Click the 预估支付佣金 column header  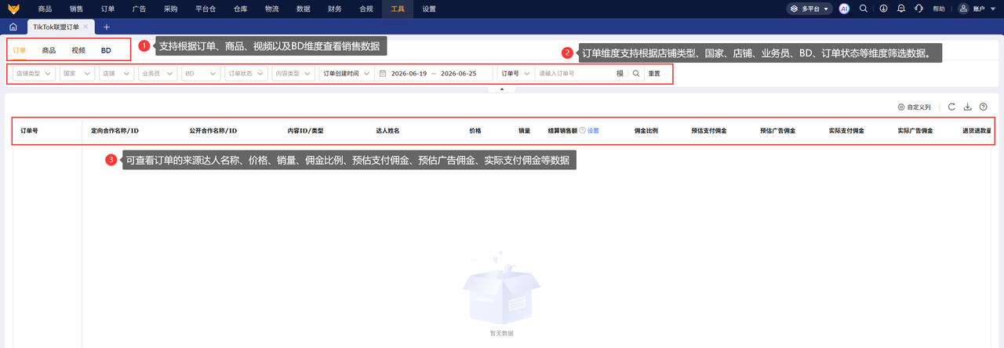708,131
